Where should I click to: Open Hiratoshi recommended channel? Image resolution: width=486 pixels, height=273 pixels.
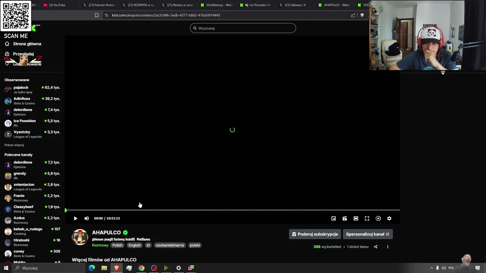pyautogui.click(x=32, y=242)
